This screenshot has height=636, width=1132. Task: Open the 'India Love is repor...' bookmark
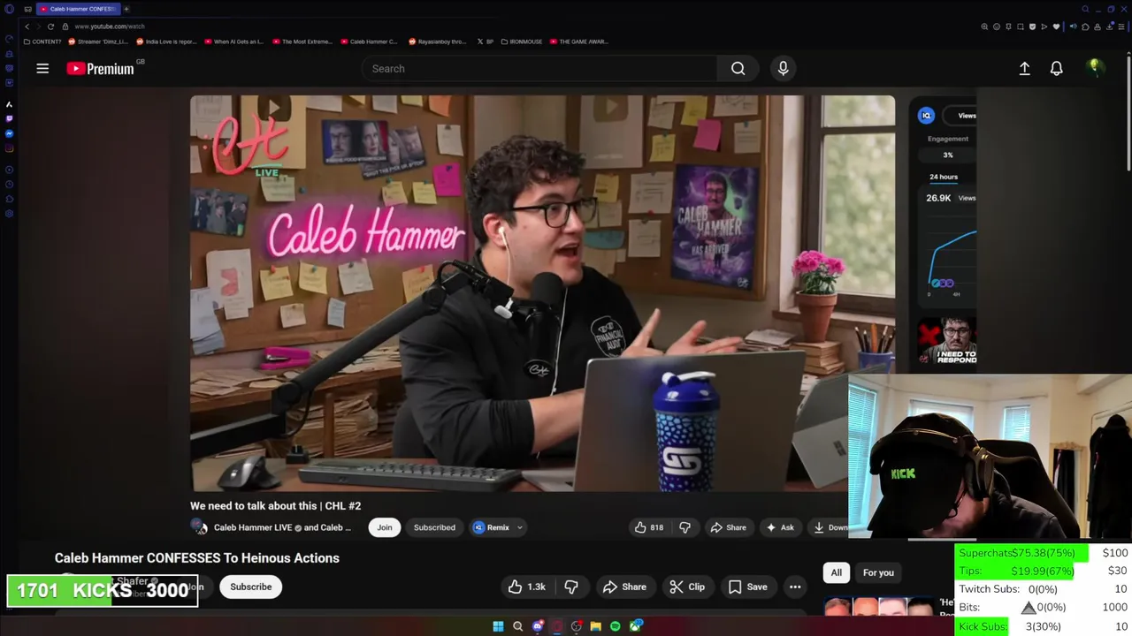pos(166,42)
